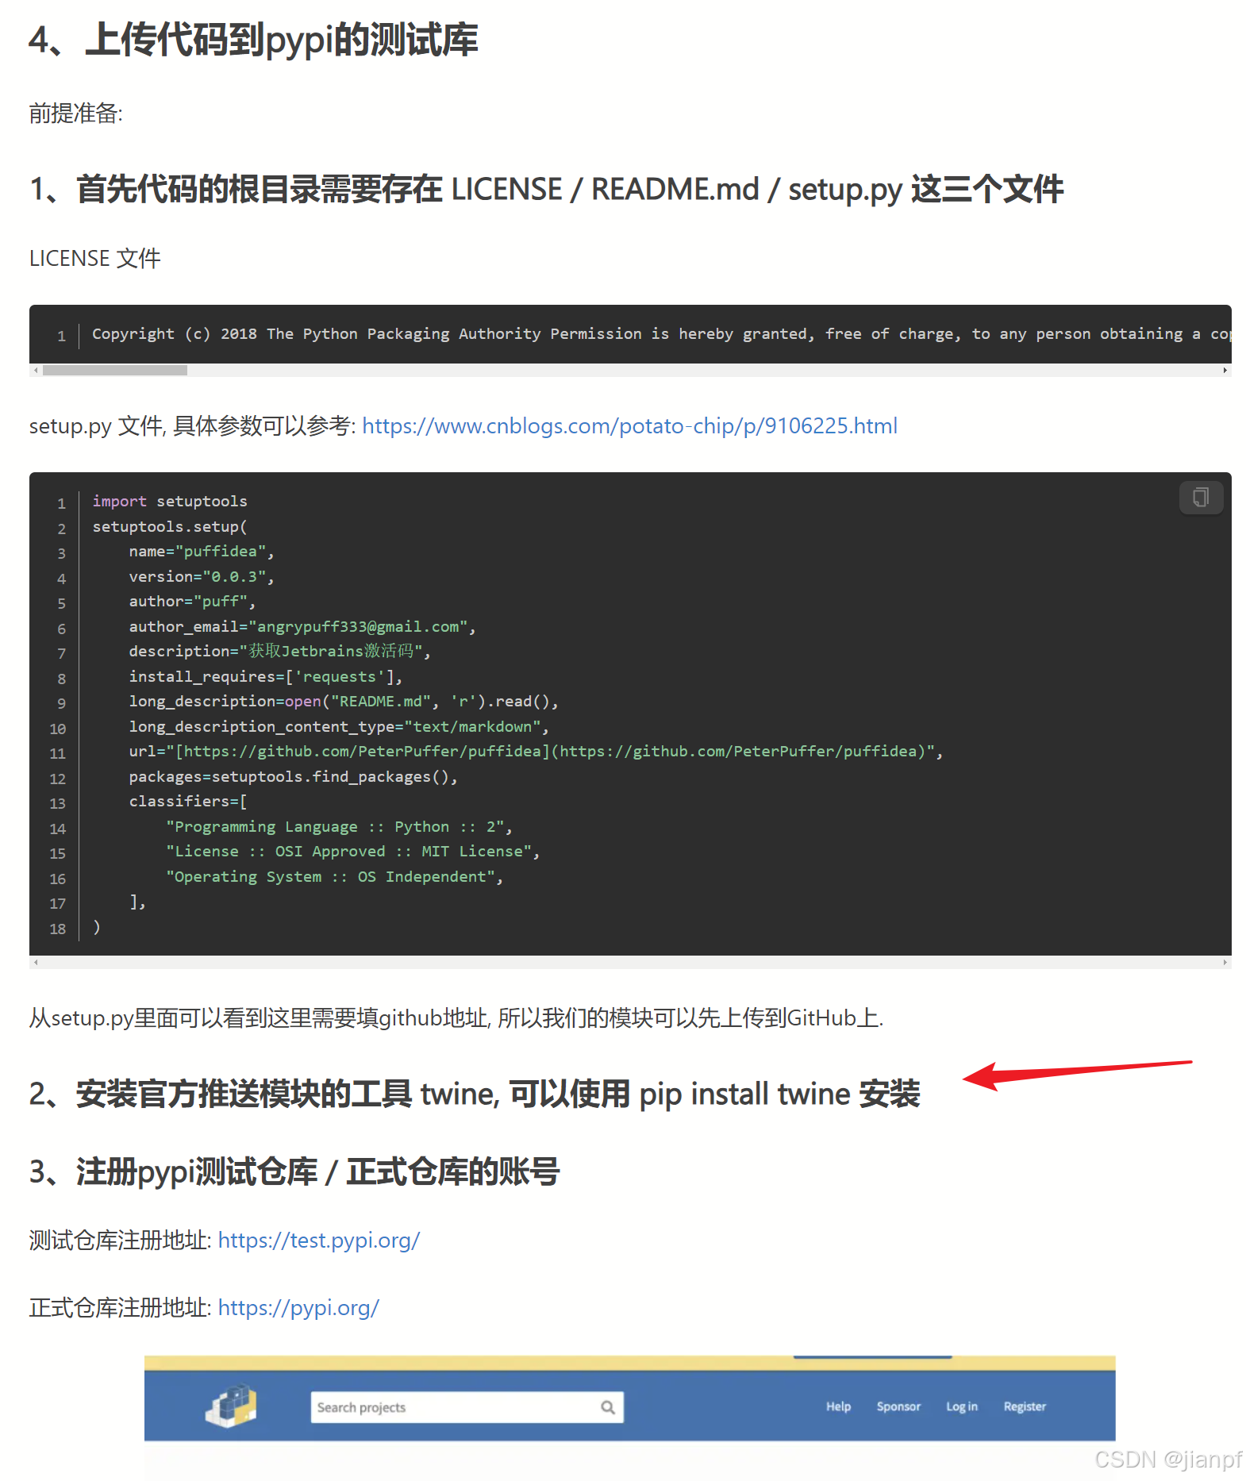
Task: Click the install_requires=['requests'] code line
Action: click(x=266, y=677)
